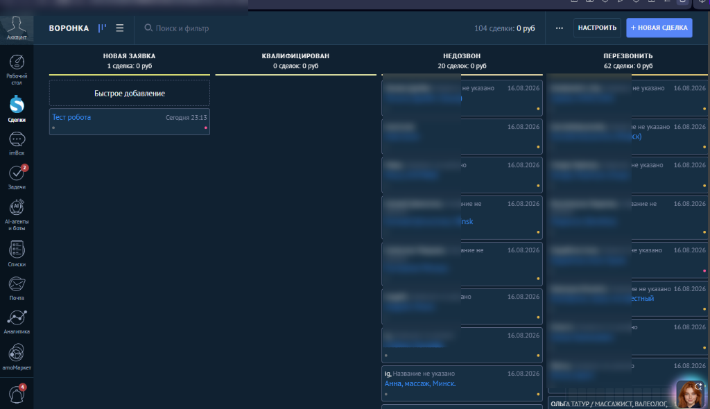Open Почта mail section
The width and height of the screenshot is (710, 409).
17,288
